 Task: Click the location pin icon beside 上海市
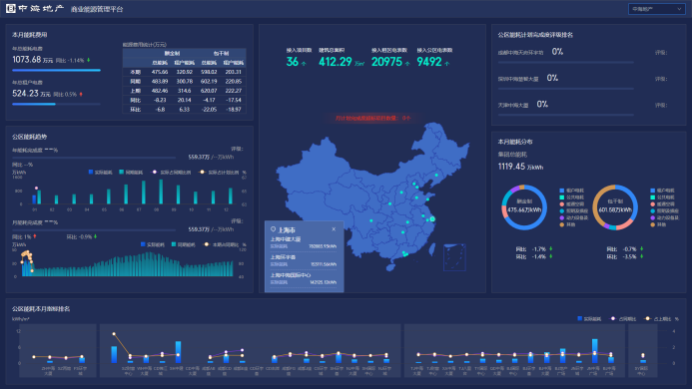point(273,229)
